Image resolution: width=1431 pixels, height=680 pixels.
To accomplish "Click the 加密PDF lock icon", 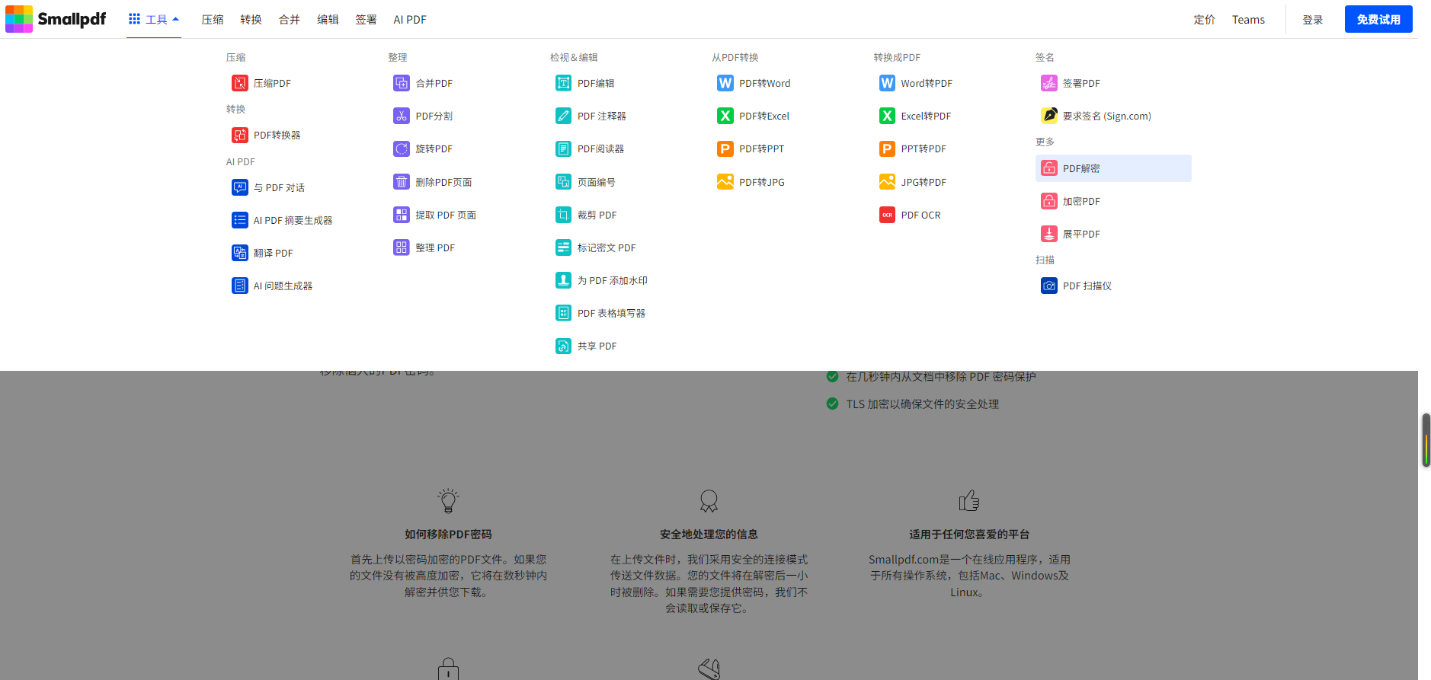I will pyautogui.click(x=1049, y=201).
